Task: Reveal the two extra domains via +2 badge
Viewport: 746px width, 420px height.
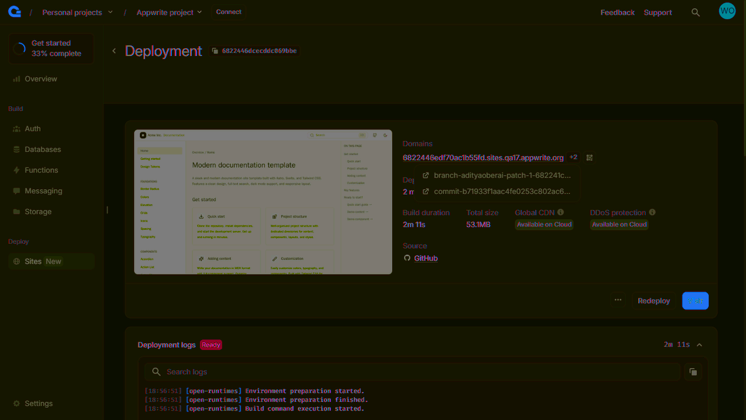Action: click(x=573, y=157)
